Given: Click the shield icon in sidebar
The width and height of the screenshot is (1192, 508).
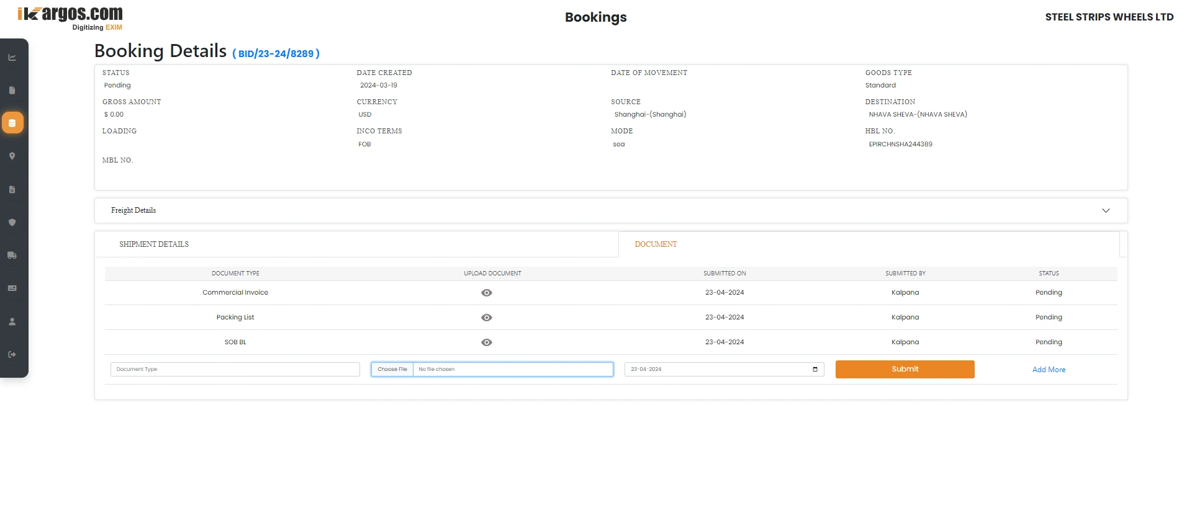Looking at the screenshot, I should 12,222.
